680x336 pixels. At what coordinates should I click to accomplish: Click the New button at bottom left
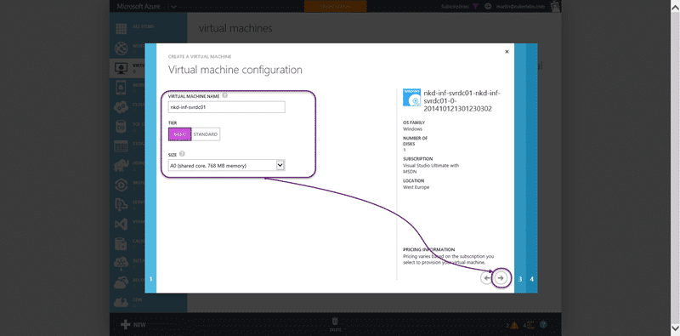point(133,325)
